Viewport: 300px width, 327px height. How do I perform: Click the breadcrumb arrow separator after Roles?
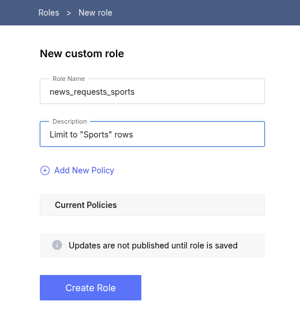pos(69,13)
